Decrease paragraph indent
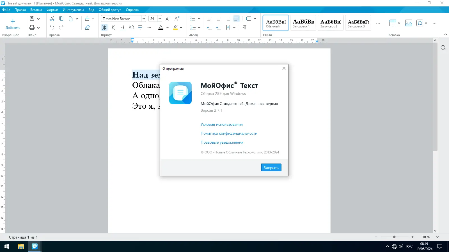449x252 pixels. coord(209,27)
